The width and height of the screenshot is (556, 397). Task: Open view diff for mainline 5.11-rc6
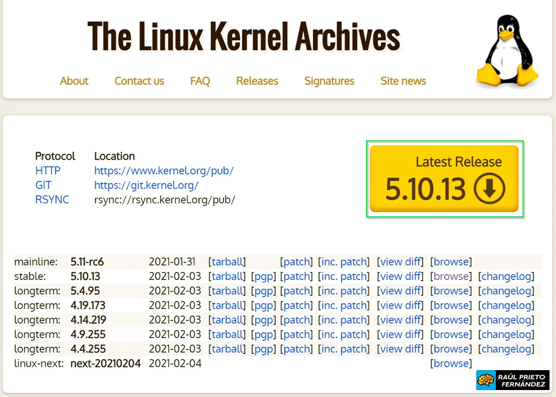point(400,262)
